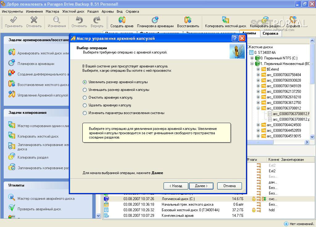Expand the arc_030807060758484 folder

(x=258, y=75)
